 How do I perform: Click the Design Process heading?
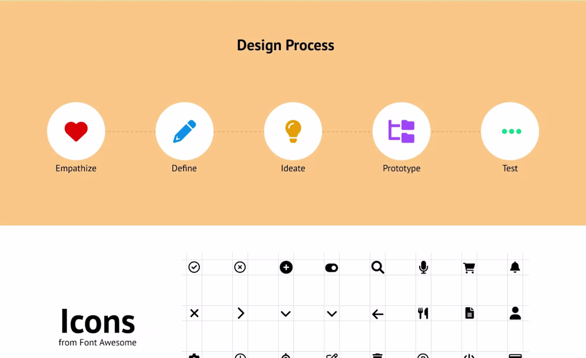click(286, 45)
